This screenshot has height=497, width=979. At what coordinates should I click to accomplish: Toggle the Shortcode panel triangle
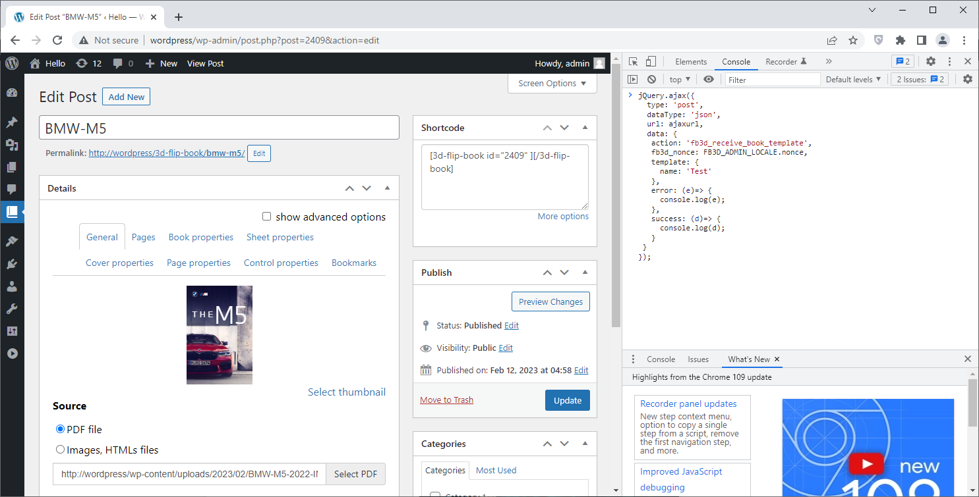(585, 127)
